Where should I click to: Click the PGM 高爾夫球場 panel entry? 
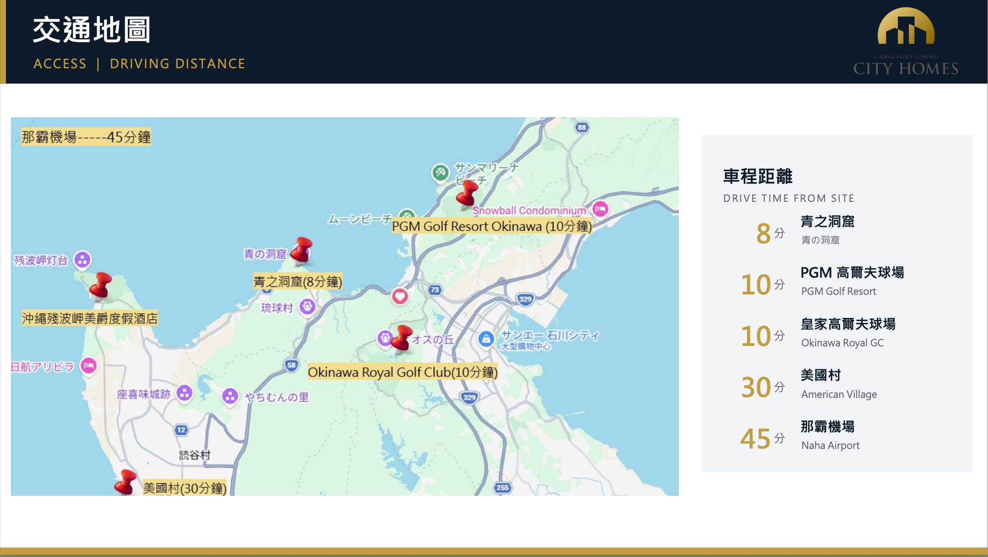coord(852,273)
